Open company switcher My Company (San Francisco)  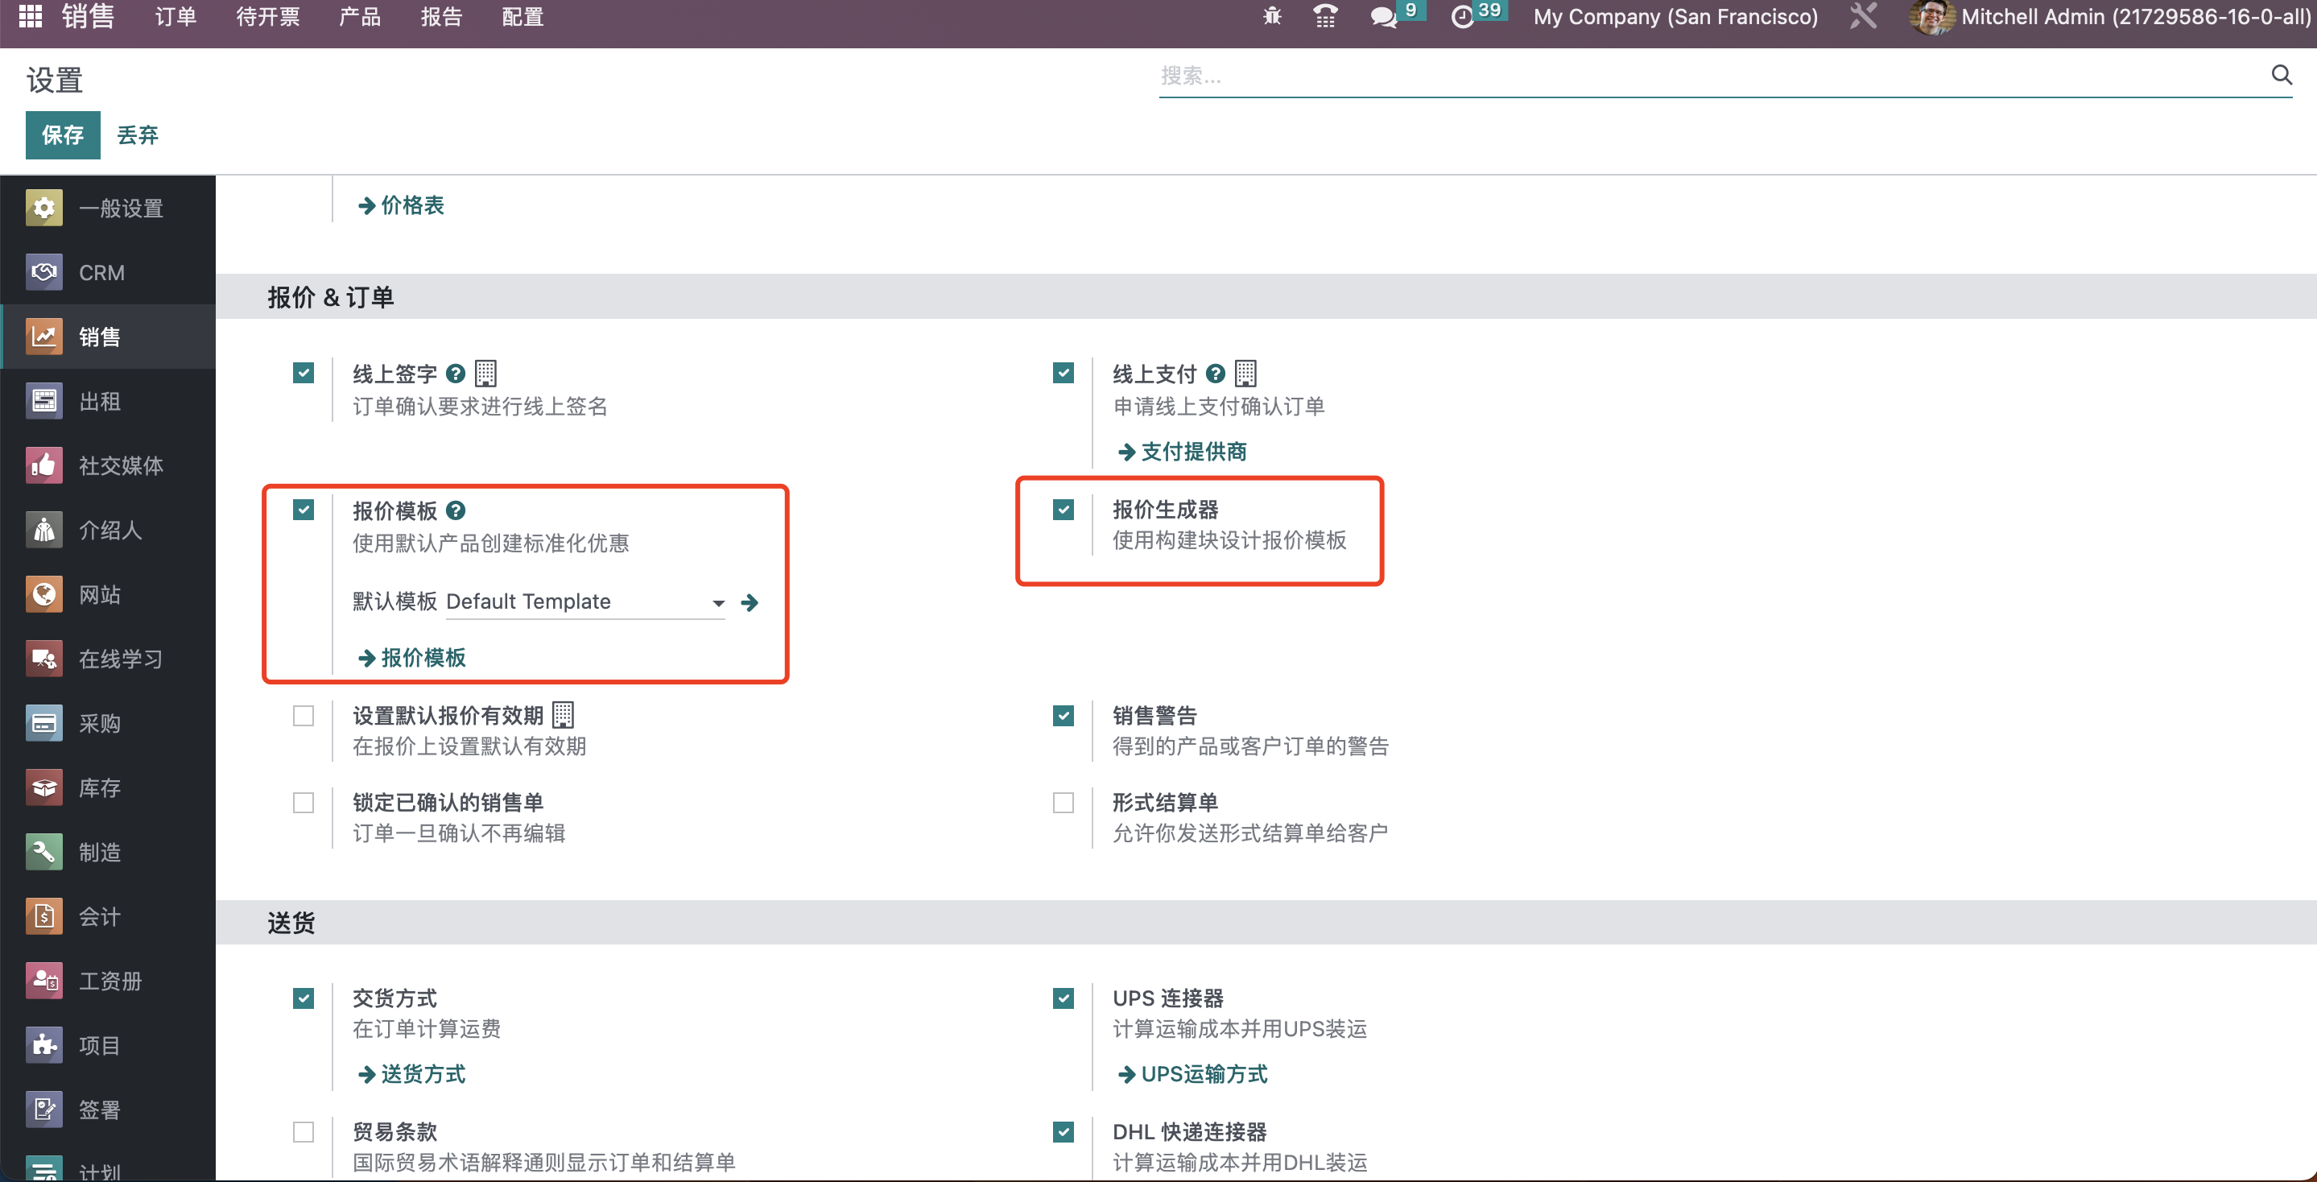click(1675, 17)
